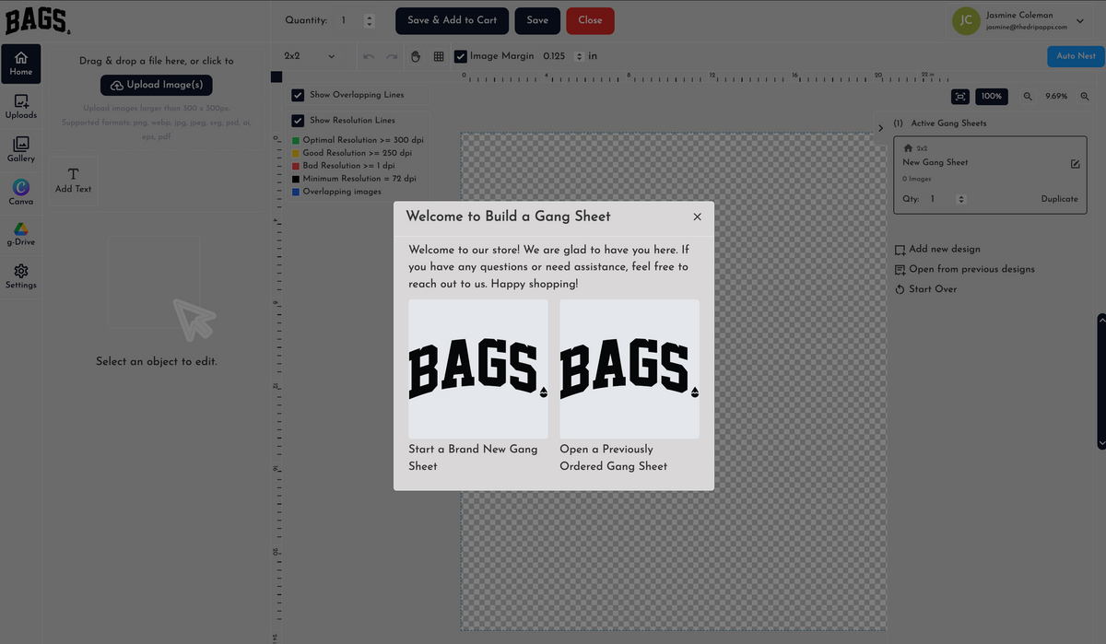The width and height of the screenshot is (1106, 644).
Task: Click the blue Overlapping images swatch
Action: (x=296, y=193)
